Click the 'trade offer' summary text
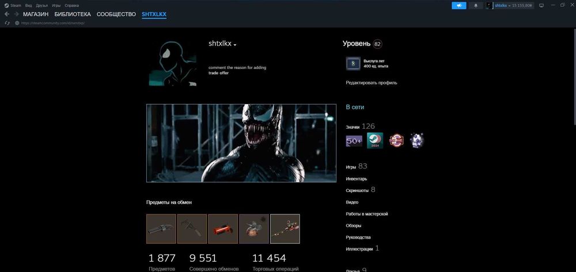The width and height of the screenshot is (576, 272). pyautogui.click(x=218, y=73)
